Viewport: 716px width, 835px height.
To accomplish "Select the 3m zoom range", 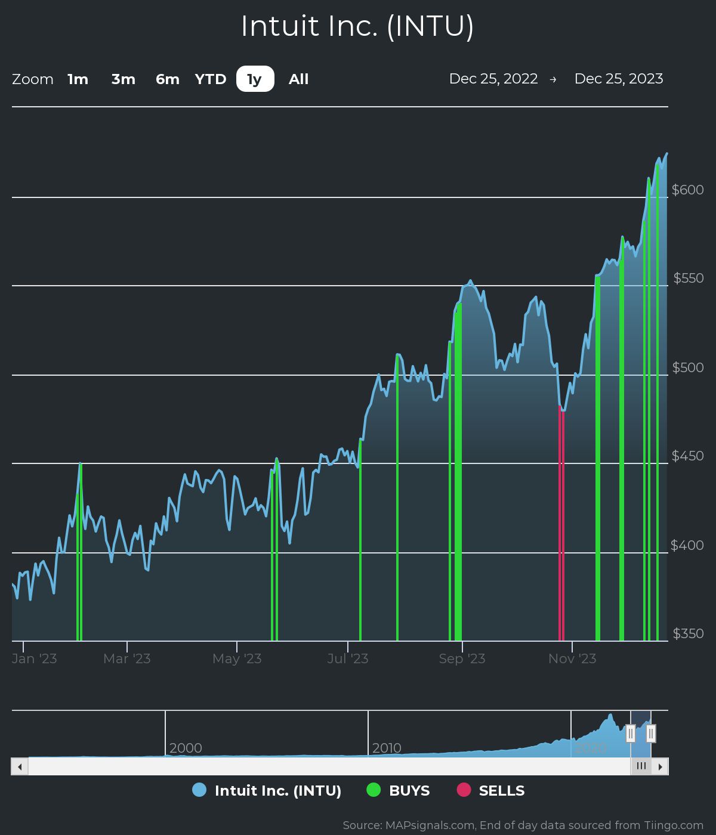I will tap(124, 79).
